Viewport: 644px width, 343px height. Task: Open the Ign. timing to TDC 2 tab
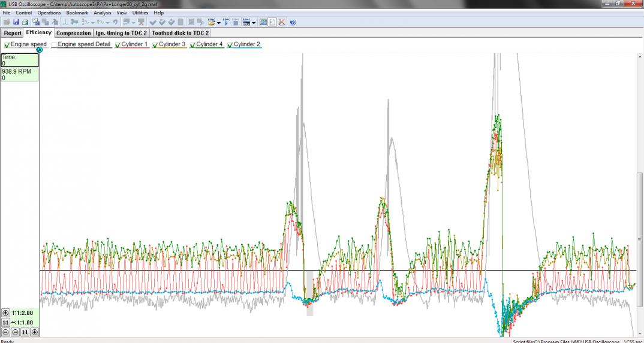(x=121, y=33)
